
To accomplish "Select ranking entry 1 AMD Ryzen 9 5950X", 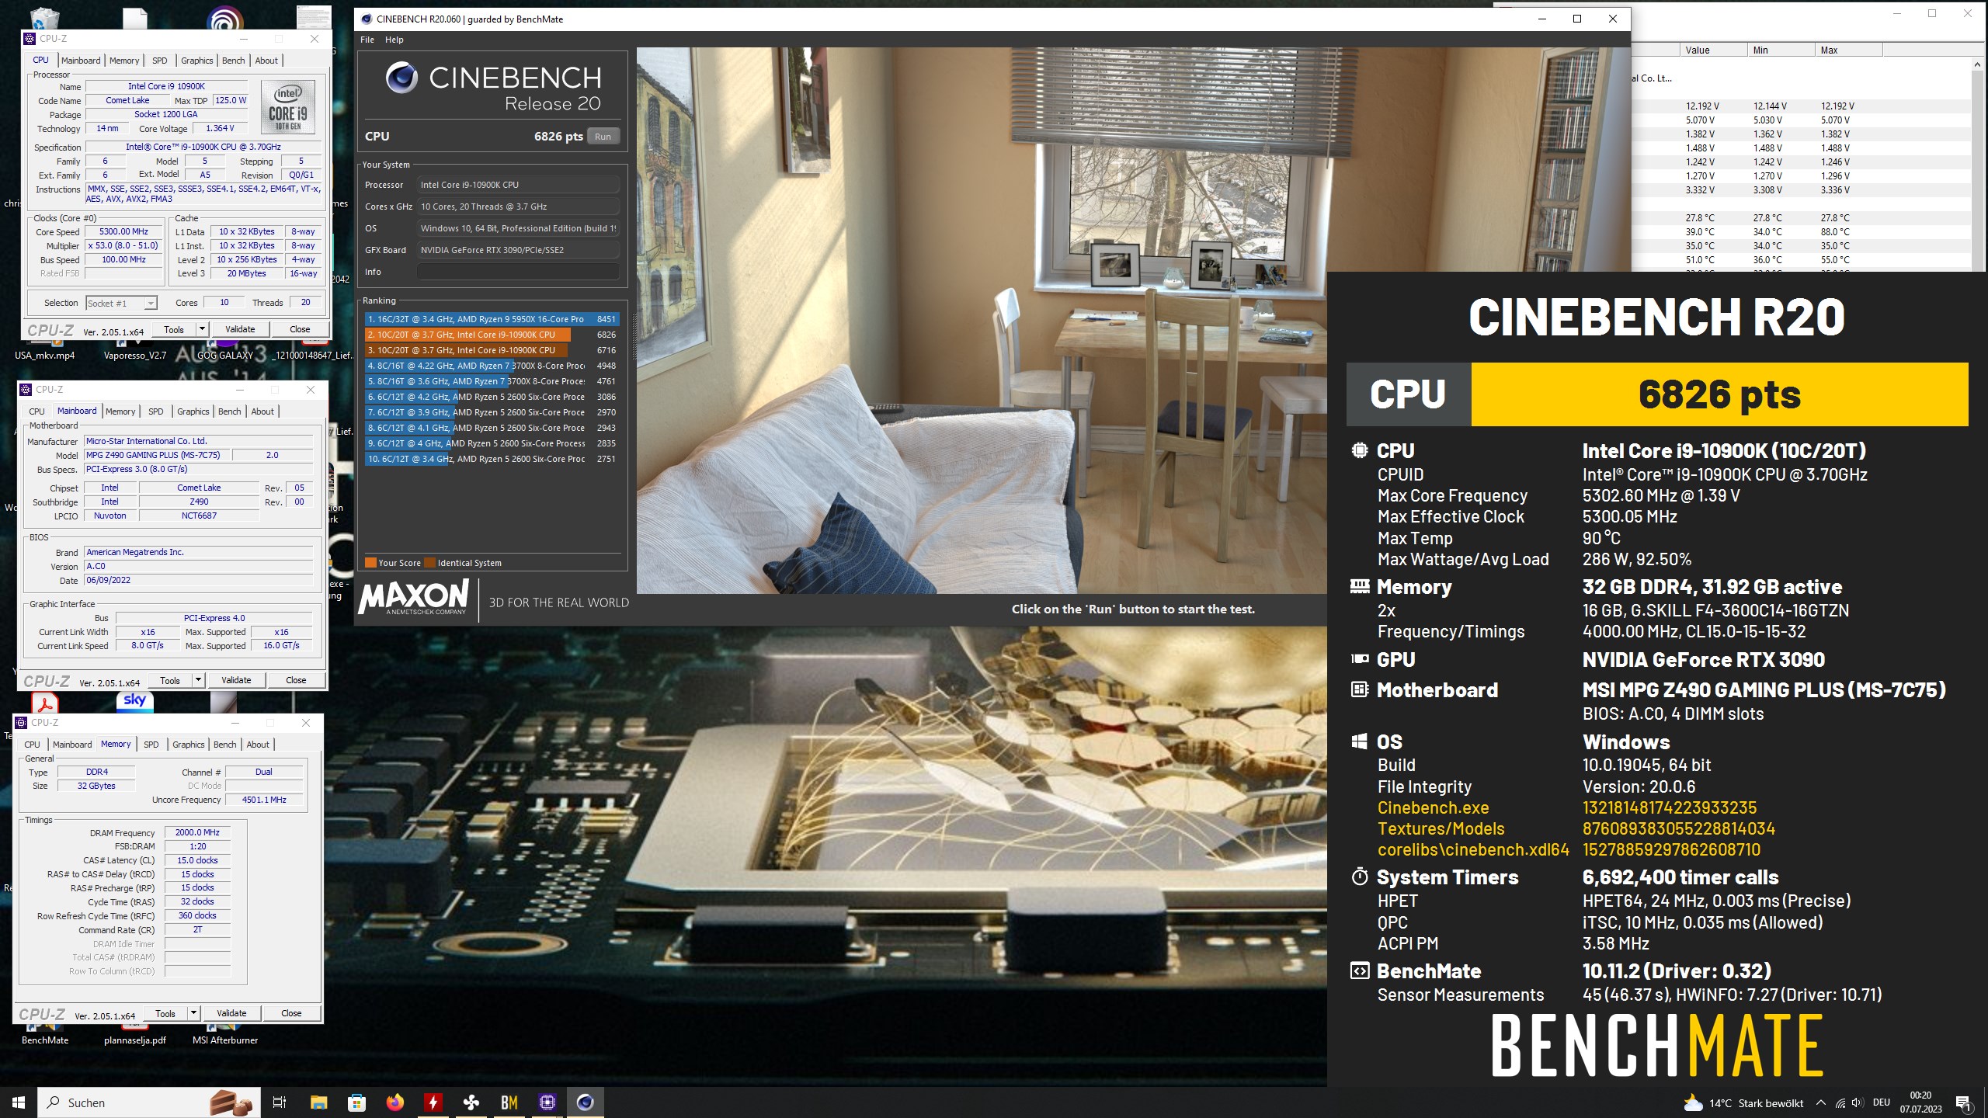I will coord(492,319).
